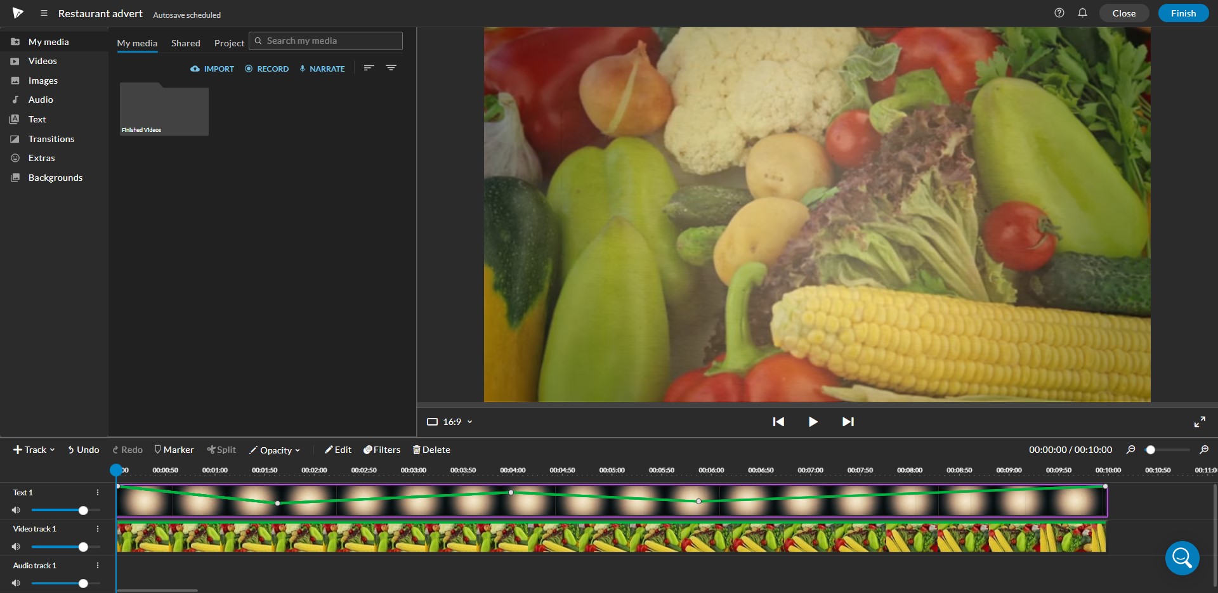This screenshot has height=593, width=1218.
Task: Switch to the Shared tab
Action: click(185, 43)
